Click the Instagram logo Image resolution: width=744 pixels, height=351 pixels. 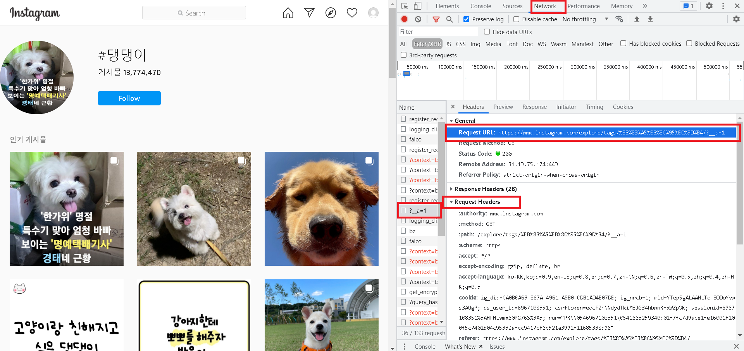click(34, 13)
